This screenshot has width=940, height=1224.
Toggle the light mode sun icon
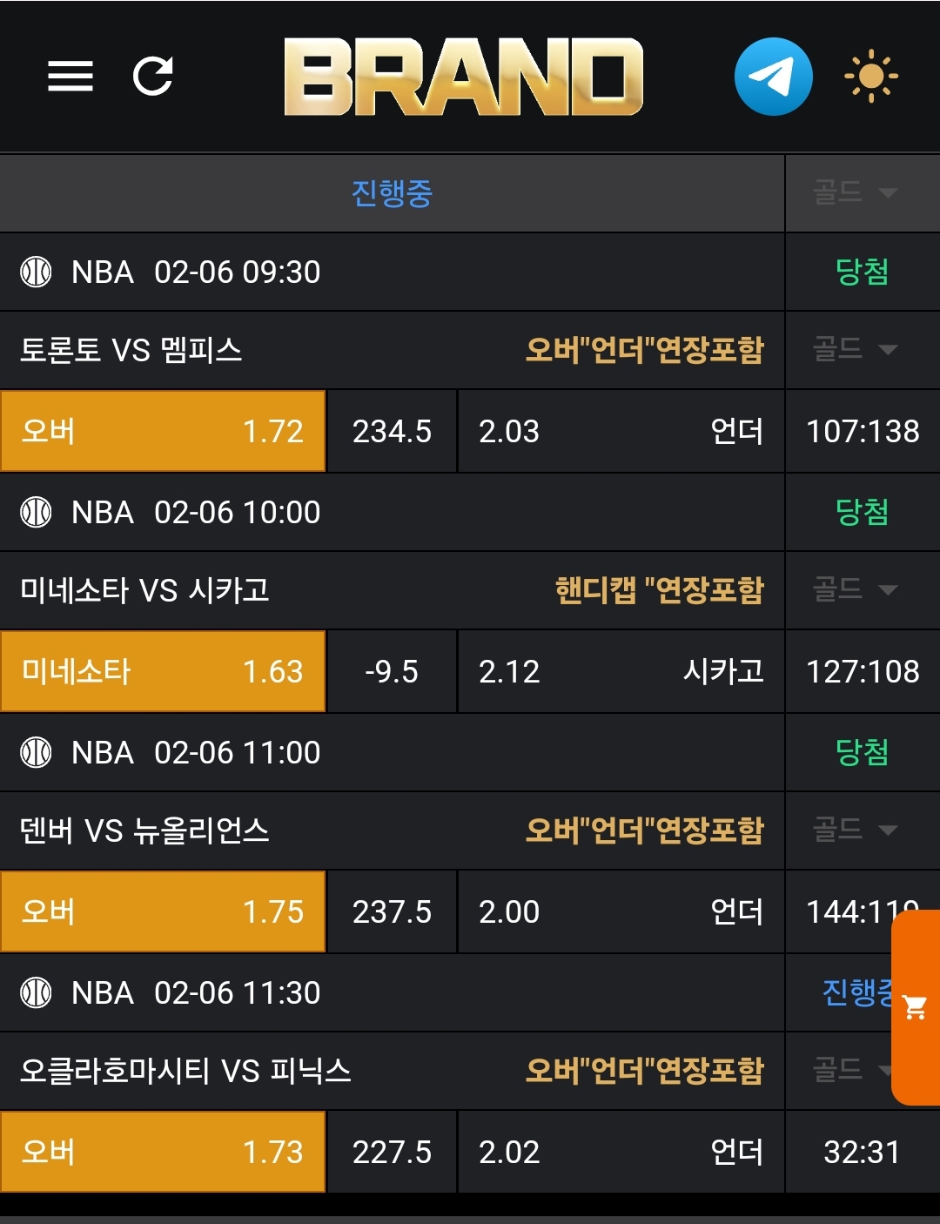click(870, 77)
